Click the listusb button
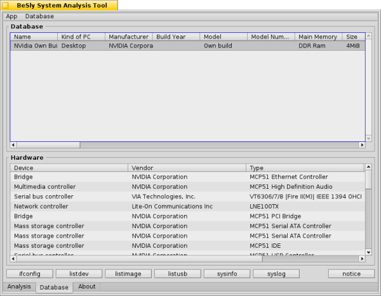The height and width of the screenshot is (296, 381). click(x=177, y=274)
